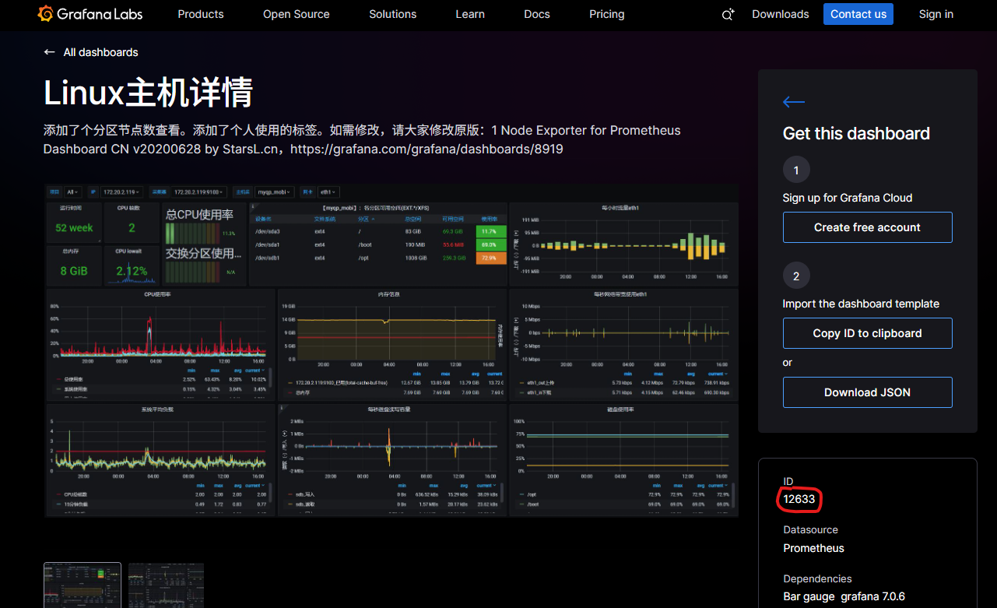Expand the Learn menu
This screenshot has width=997, height=608.
pyautogui.click(x=469, y=14)
